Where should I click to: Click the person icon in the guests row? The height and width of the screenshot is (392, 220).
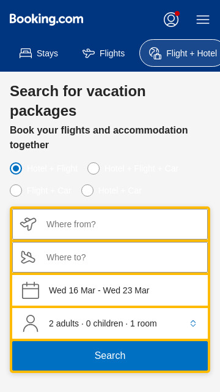point(31,323)
